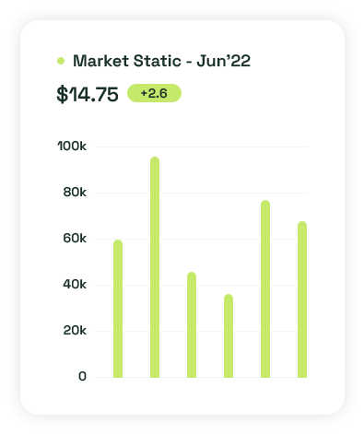This screenshot has height=434, width=364.
Task: Click the 80k axis label
Action: tap(75, 193)
